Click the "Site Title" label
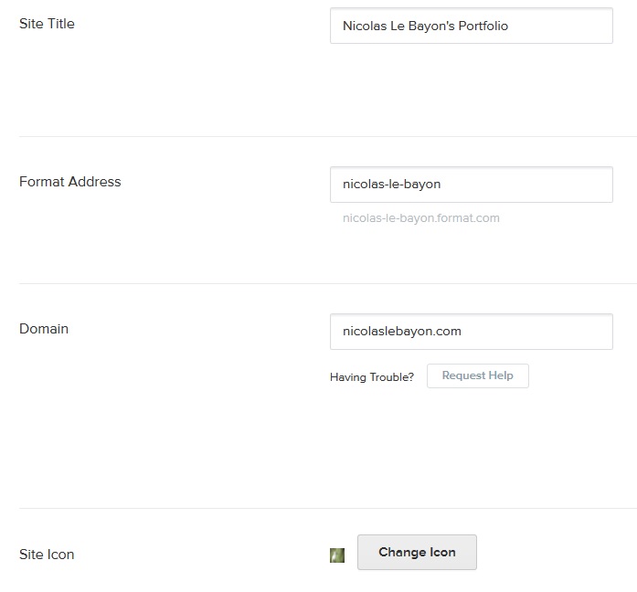The width and height of the screenshot is (637, 592). click(47, 24)
